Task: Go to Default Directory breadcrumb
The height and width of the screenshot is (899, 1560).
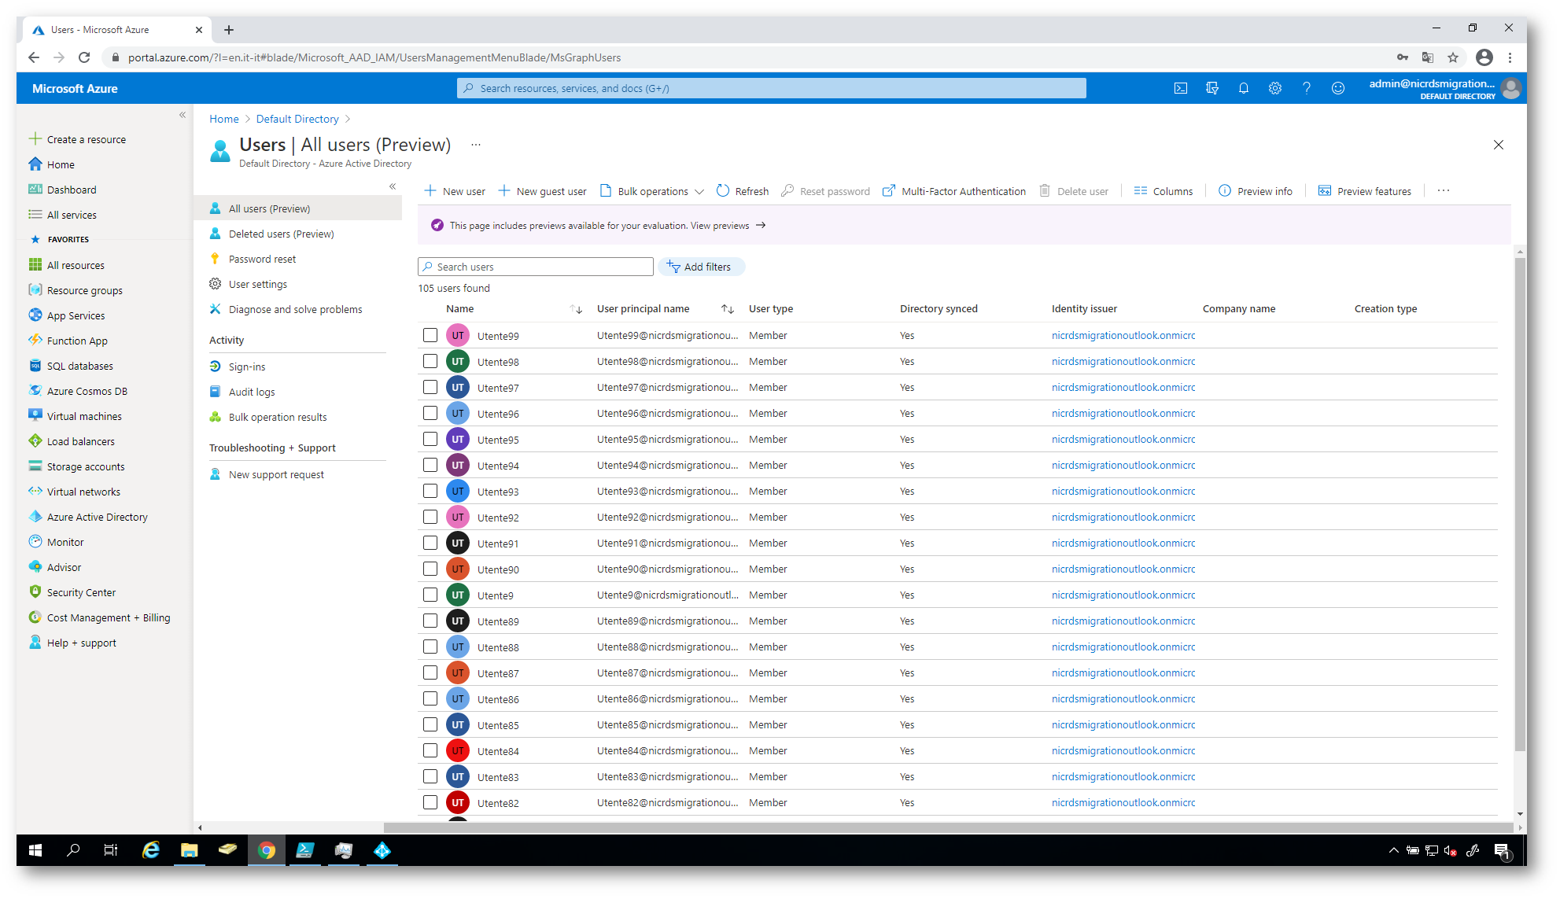Action: tap(297, 119)
